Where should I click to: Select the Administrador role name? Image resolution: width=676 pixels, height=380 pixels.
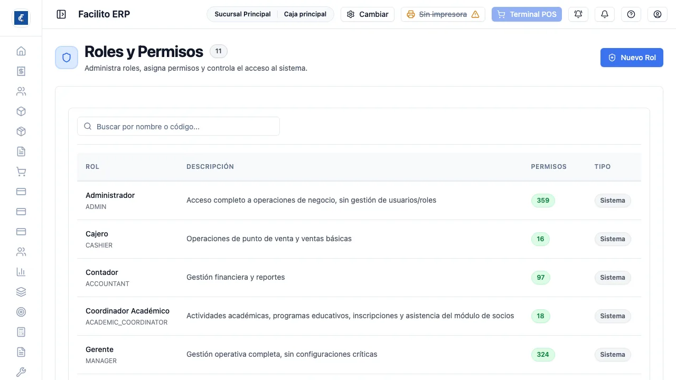point(110,195)
